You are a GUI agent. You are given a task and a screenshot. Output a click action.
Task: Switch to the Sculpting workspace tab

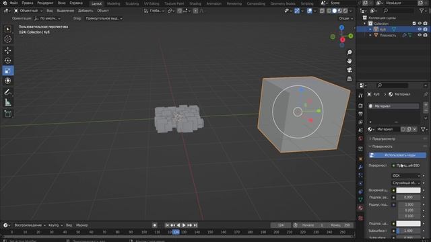[x=132, y=3]
